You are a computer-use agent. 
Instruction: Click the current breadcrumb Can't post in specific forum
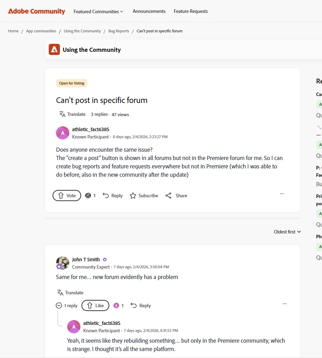point(159,31)
